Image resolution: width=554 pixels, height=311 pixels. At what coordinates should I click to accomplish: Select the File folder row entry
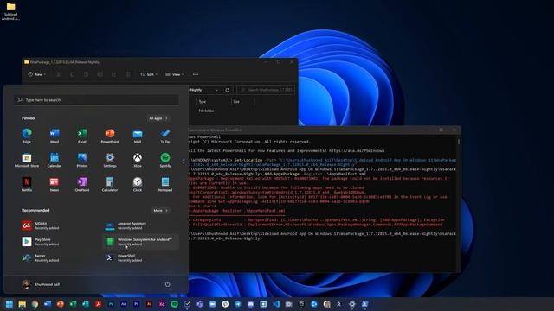(206, 111)
